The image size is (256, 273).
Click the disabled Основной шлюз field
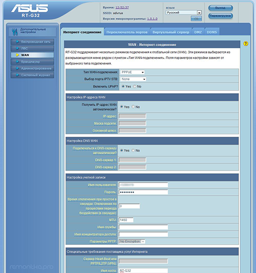pos(133,131)
